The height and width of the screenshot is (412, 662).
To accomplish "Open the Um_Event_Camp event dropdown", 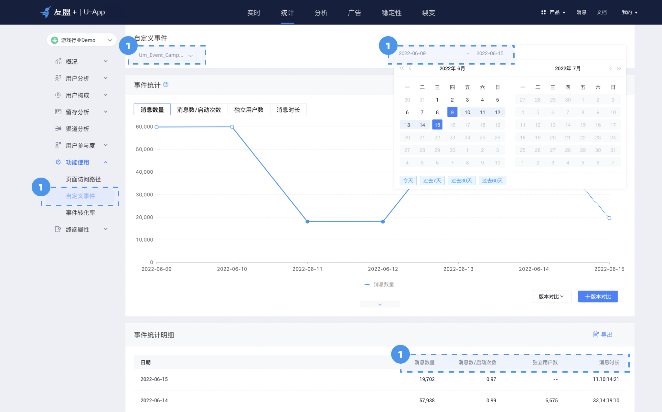I will click(x=165, y=55).
